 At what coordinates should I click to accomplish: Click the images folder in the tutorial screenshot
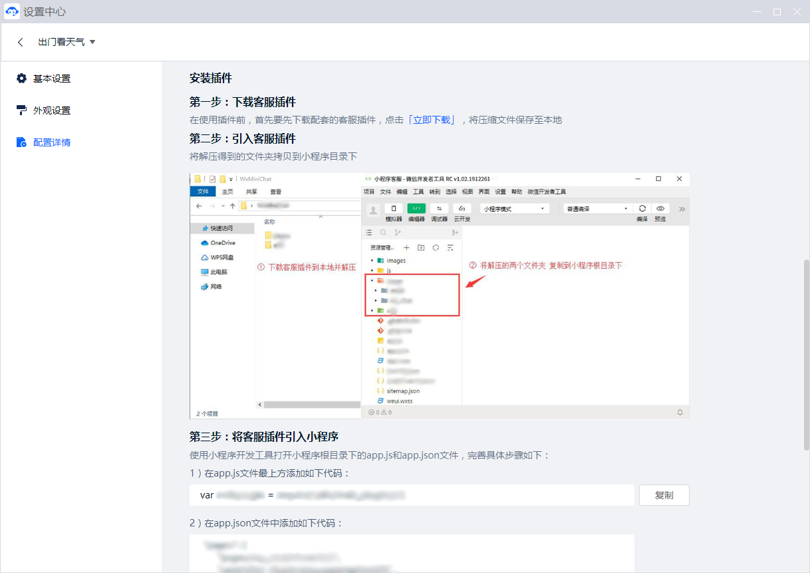point(396,261)
